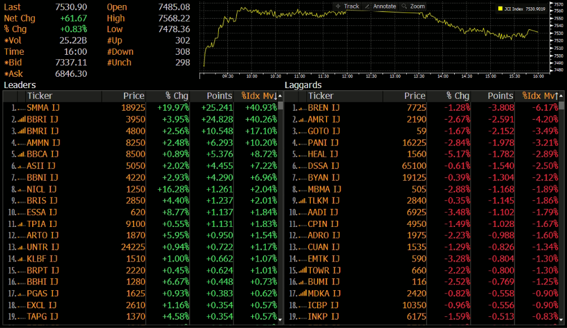Sort Laggards by the Price column header
Image resolution: width=567 pixels, height=328 pixels.
pos(415,96)
